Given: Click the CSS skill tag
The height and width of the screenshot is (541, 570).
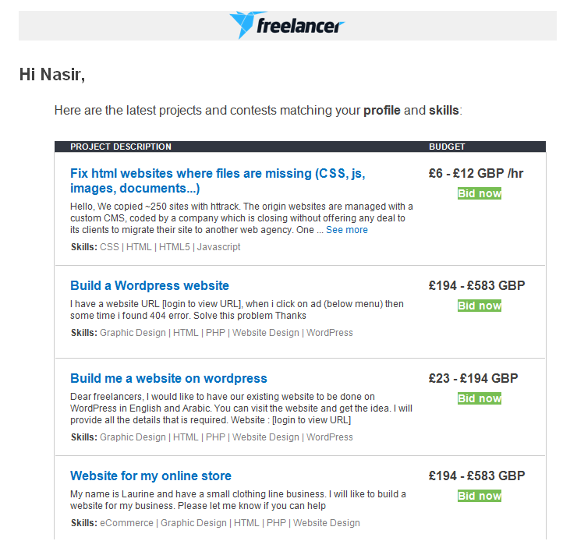Looking at the screenshot, I should point(109,247).
